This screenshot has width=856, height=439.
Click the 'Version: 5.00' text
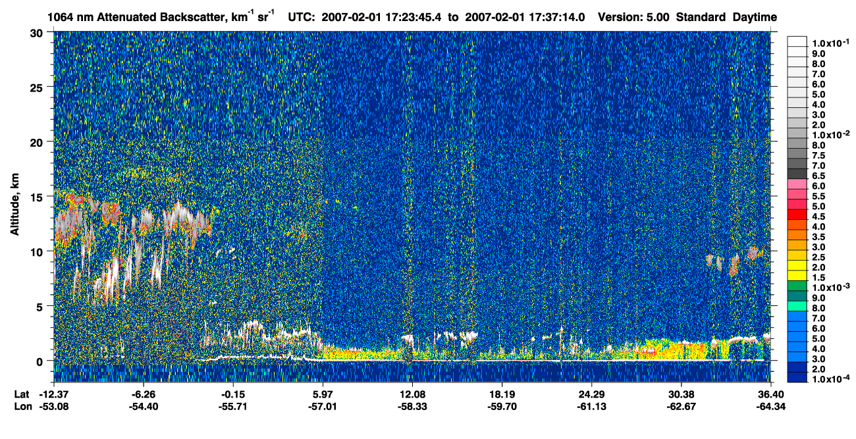(x=633, y=17)
